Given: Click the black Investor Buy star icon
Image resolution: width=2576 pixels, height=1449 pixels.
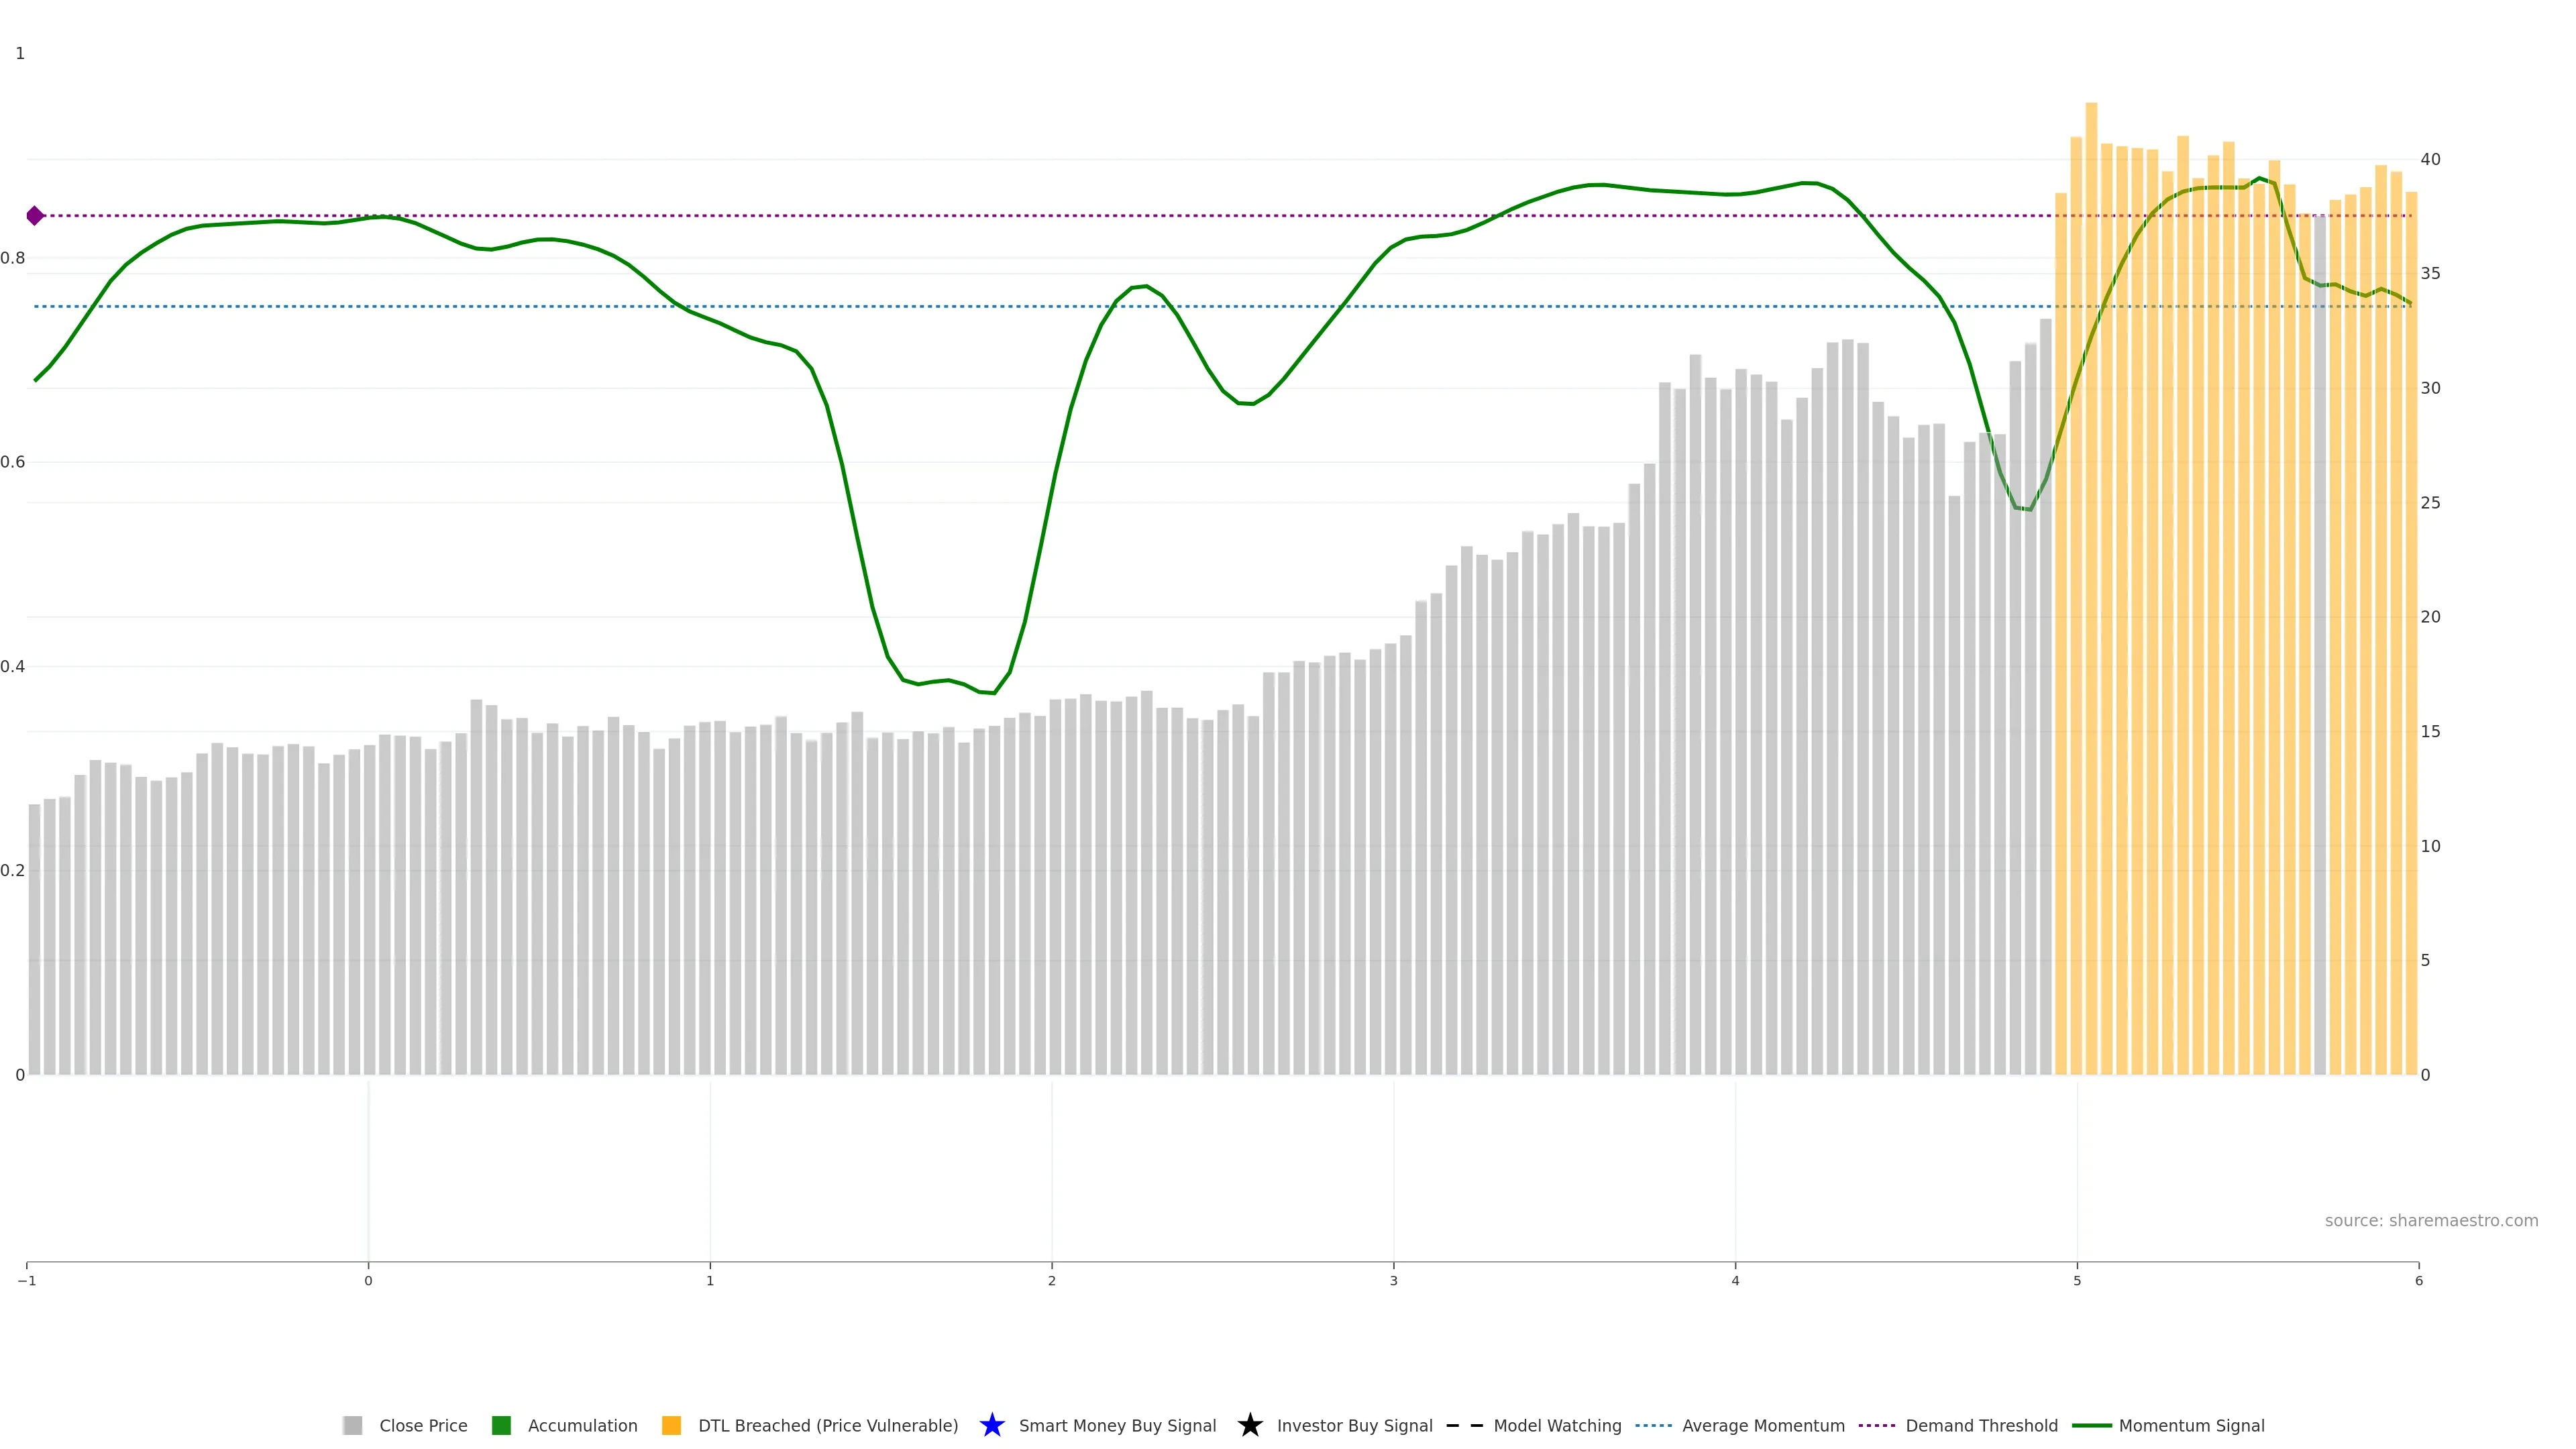Looking at the screenshot, I should tap(1249, 1425).
